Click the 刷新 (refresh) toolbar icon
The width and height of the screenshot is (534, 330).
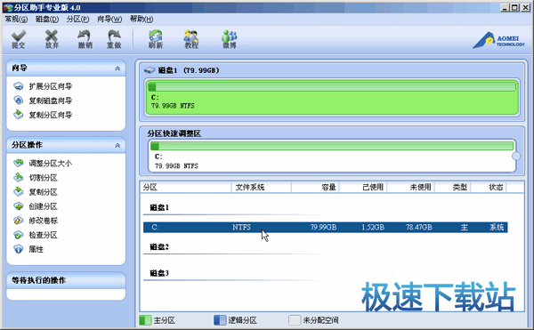156,39
